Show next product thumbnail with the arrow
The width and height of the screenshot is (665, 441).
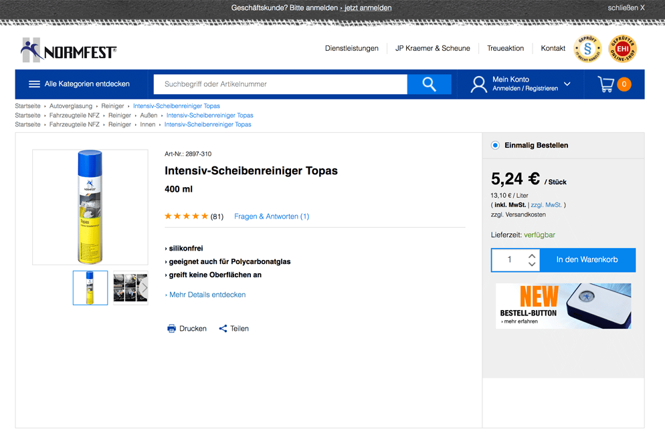145,287
